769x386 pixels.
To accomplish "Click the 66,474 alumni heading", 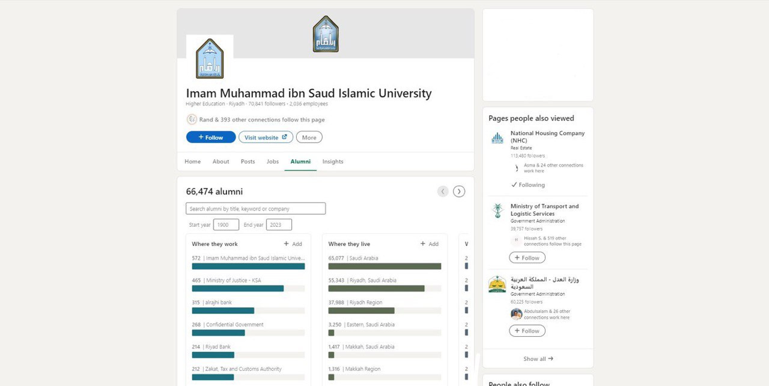I will (214, 192).
